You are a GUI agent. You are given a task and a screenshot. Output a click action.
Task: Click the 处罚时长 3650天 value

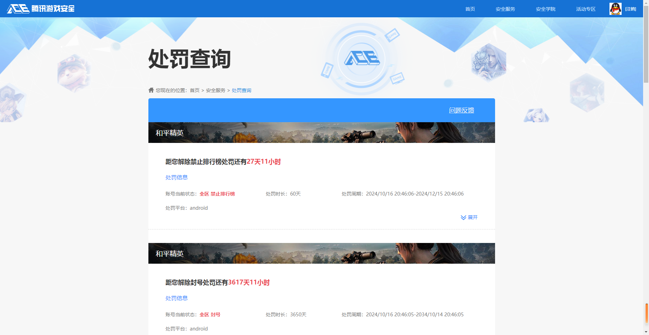coord(298,315)
